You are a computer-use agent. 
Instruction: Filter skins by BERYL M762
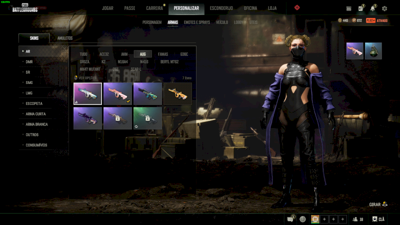point(169,61)
